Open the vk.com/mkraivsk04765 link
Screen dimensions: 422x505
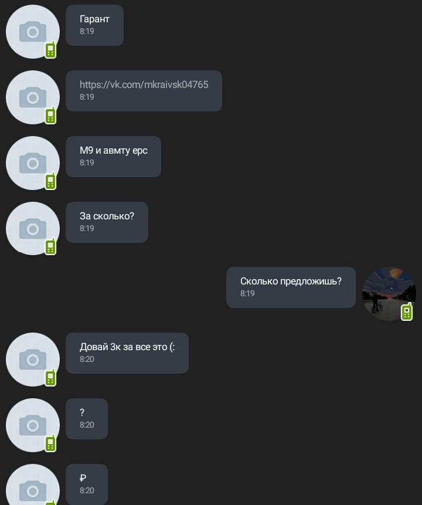[x=144, y=84]
